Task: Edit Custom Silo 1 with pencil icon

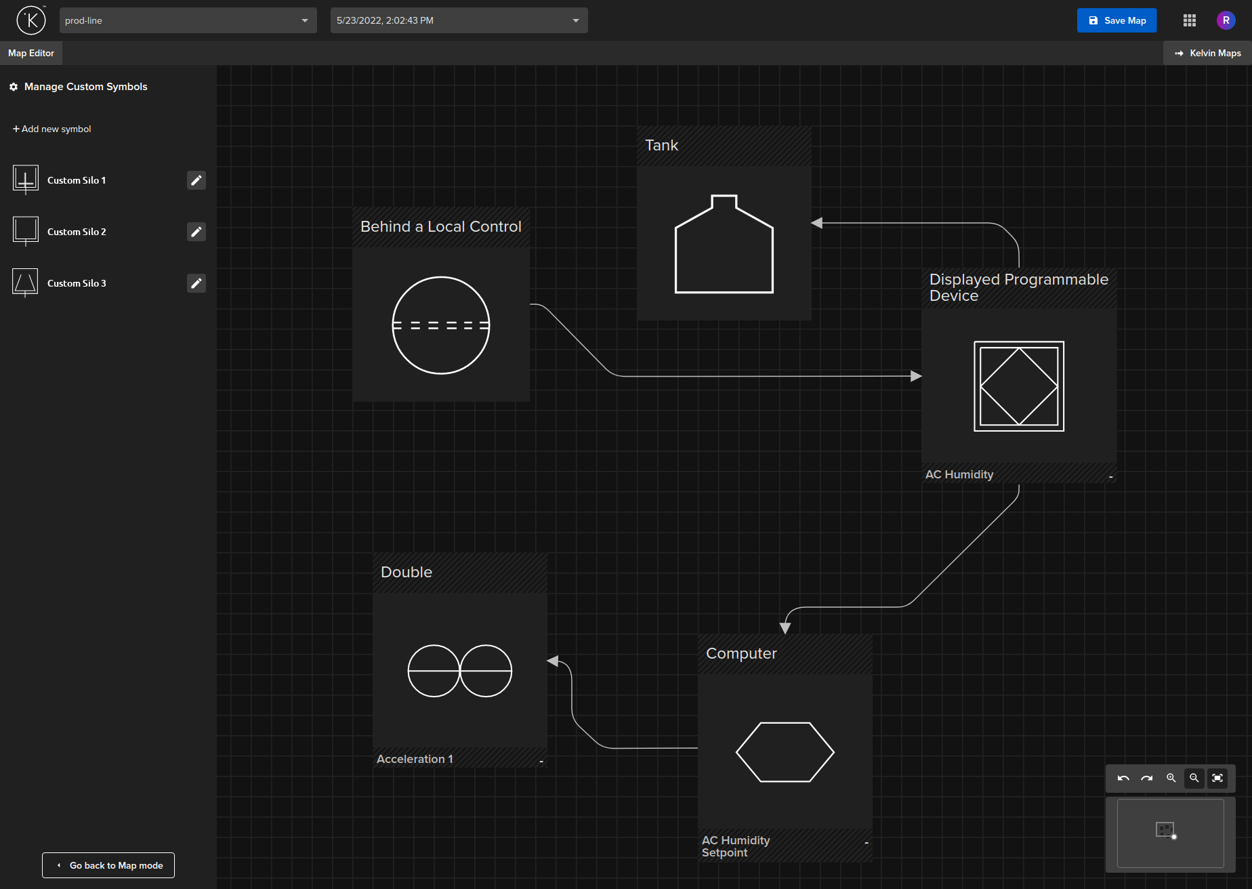Action: (196, 180)
